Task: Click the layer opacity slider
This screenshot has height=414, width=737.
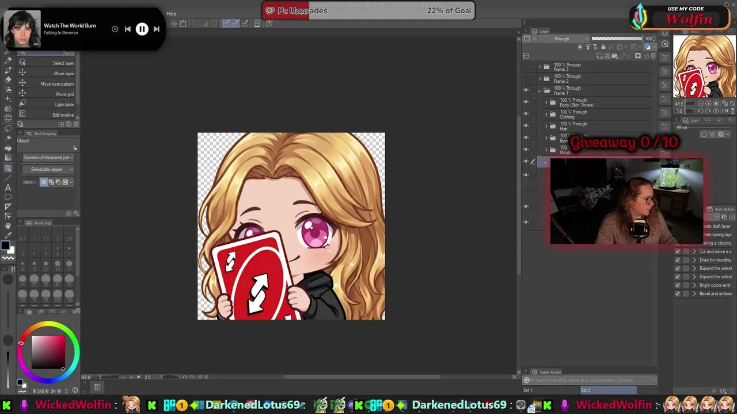Action: pos(617,39)
